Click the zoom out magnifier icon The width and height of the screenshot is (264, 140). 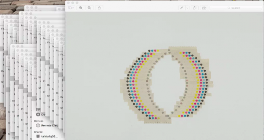point(81,8)
